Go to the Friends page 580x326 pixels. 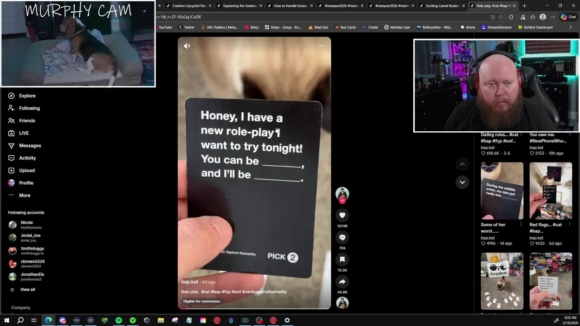[22, 120]
